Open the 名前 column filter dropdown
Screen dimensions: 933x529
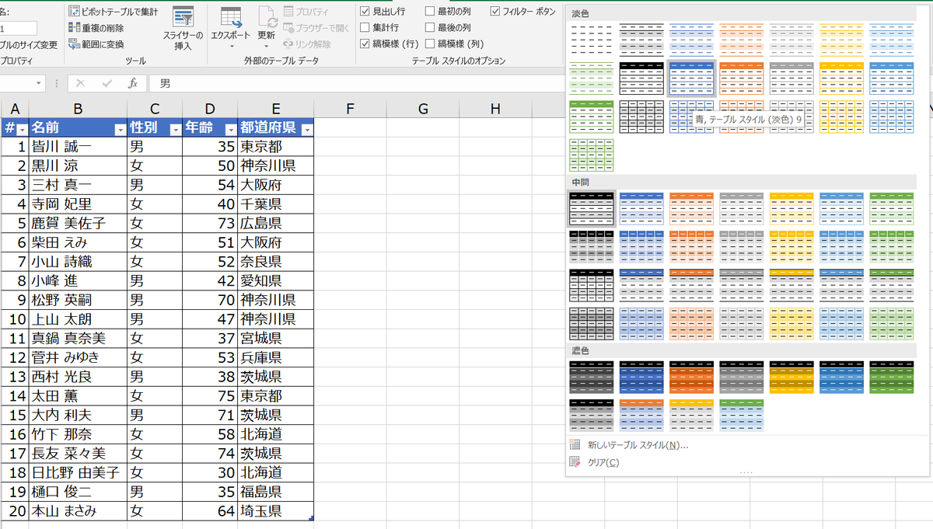tap(120, 130)
